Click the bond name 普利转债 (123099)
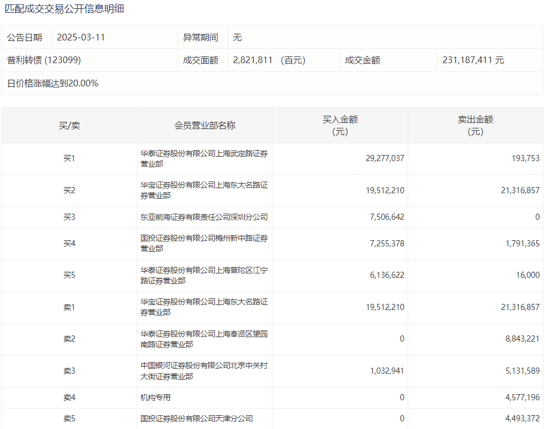This screenshot has height=429, width=545. [44, 60]
